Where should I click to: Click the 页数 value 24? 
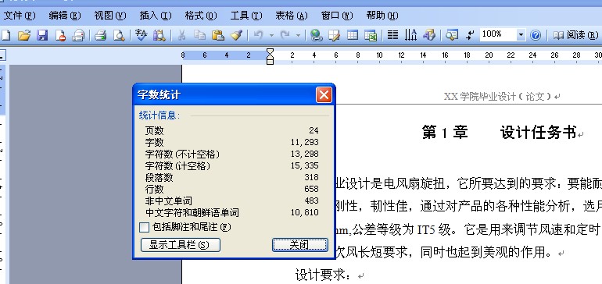click(314, 131)
